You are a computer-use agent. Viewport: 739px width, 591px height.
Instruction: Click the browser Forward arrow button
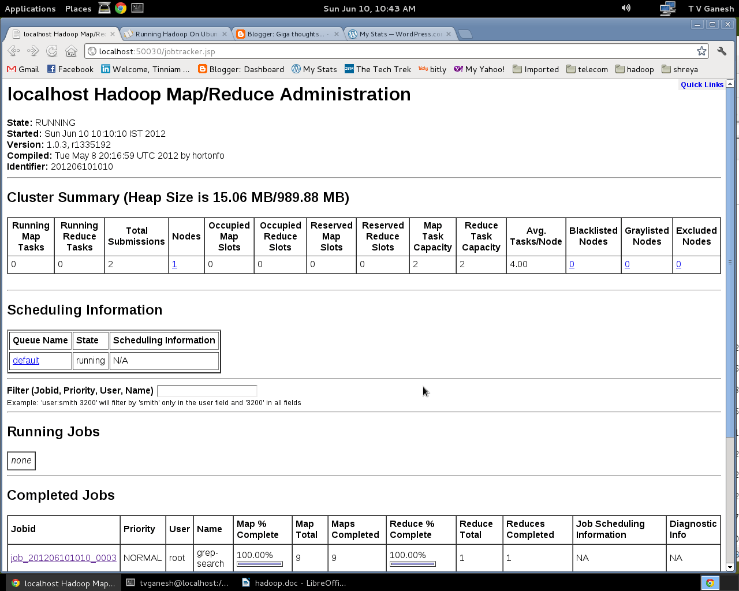(33, 51)
